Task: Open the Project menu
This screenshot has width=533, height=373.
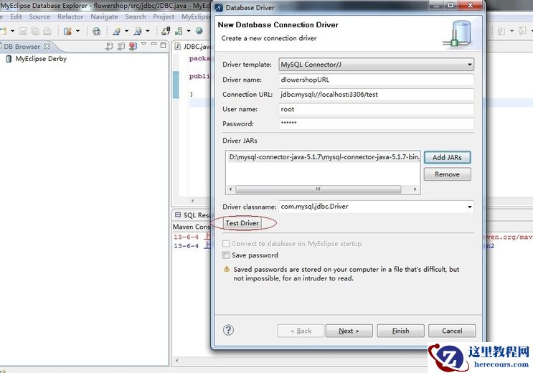Action: [164, 16]
